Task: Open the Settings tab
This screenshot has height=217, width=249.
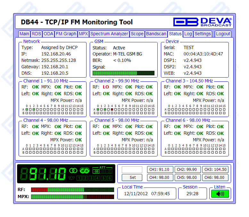Action: point(203,34)
